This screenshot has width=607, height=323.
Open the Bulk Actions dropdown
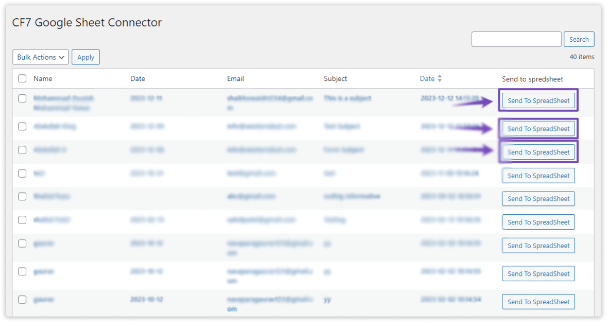pos(41,57)
